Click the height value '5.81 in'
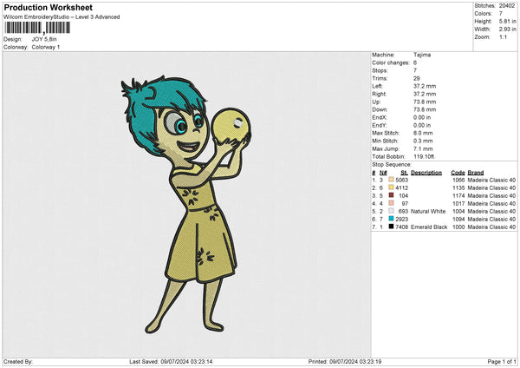This screenshot has height=368, width=520. click(x=507, y=21)
